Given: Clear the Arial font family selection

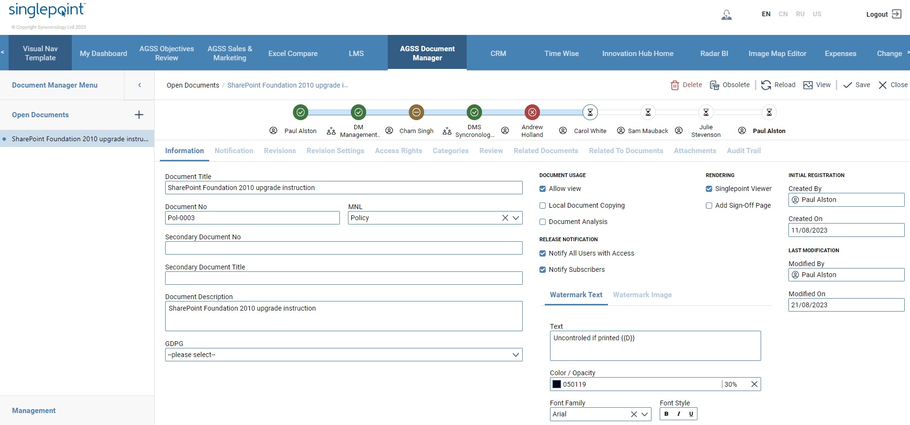Looking at the screenshot, I should 634,414.
